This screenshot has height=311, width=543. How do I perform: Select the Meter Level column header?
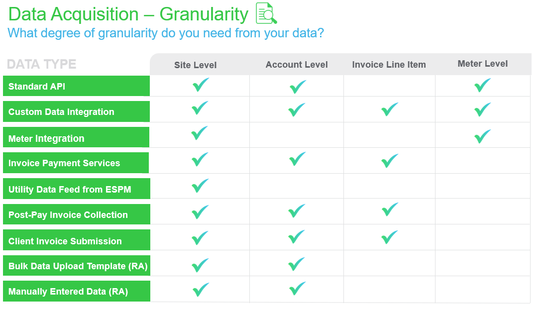coord(483,64)
